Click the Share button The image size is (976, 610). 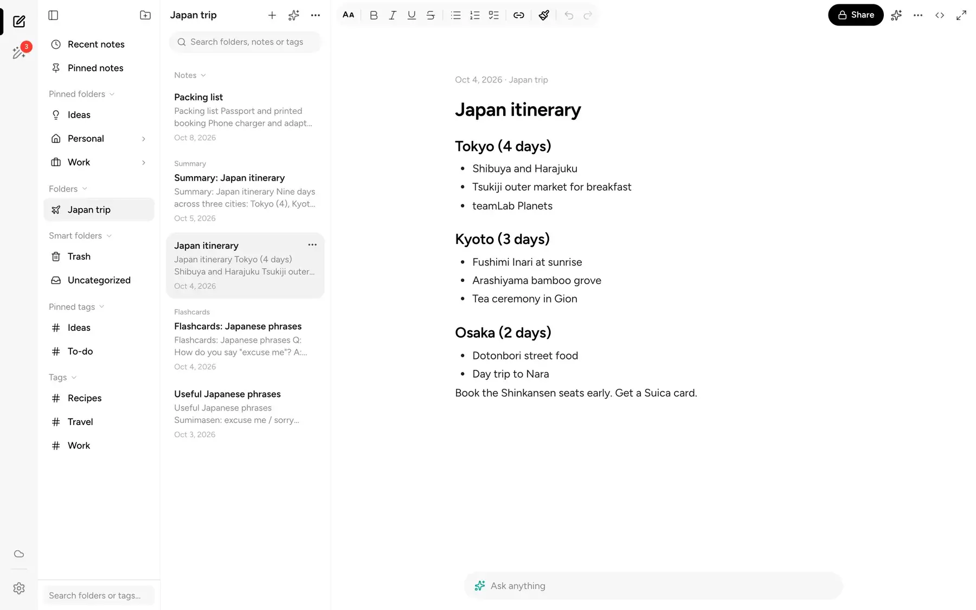click(856, 15)
